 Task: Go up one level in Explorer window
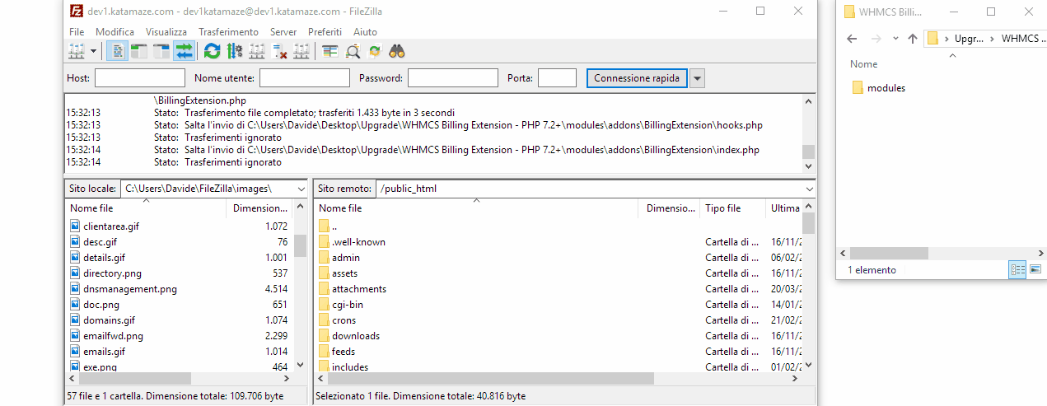point(912,39)
